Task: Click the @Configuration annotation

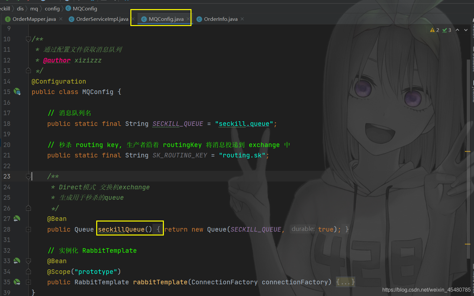Action: pyautogui.click(x=59, y=81)
